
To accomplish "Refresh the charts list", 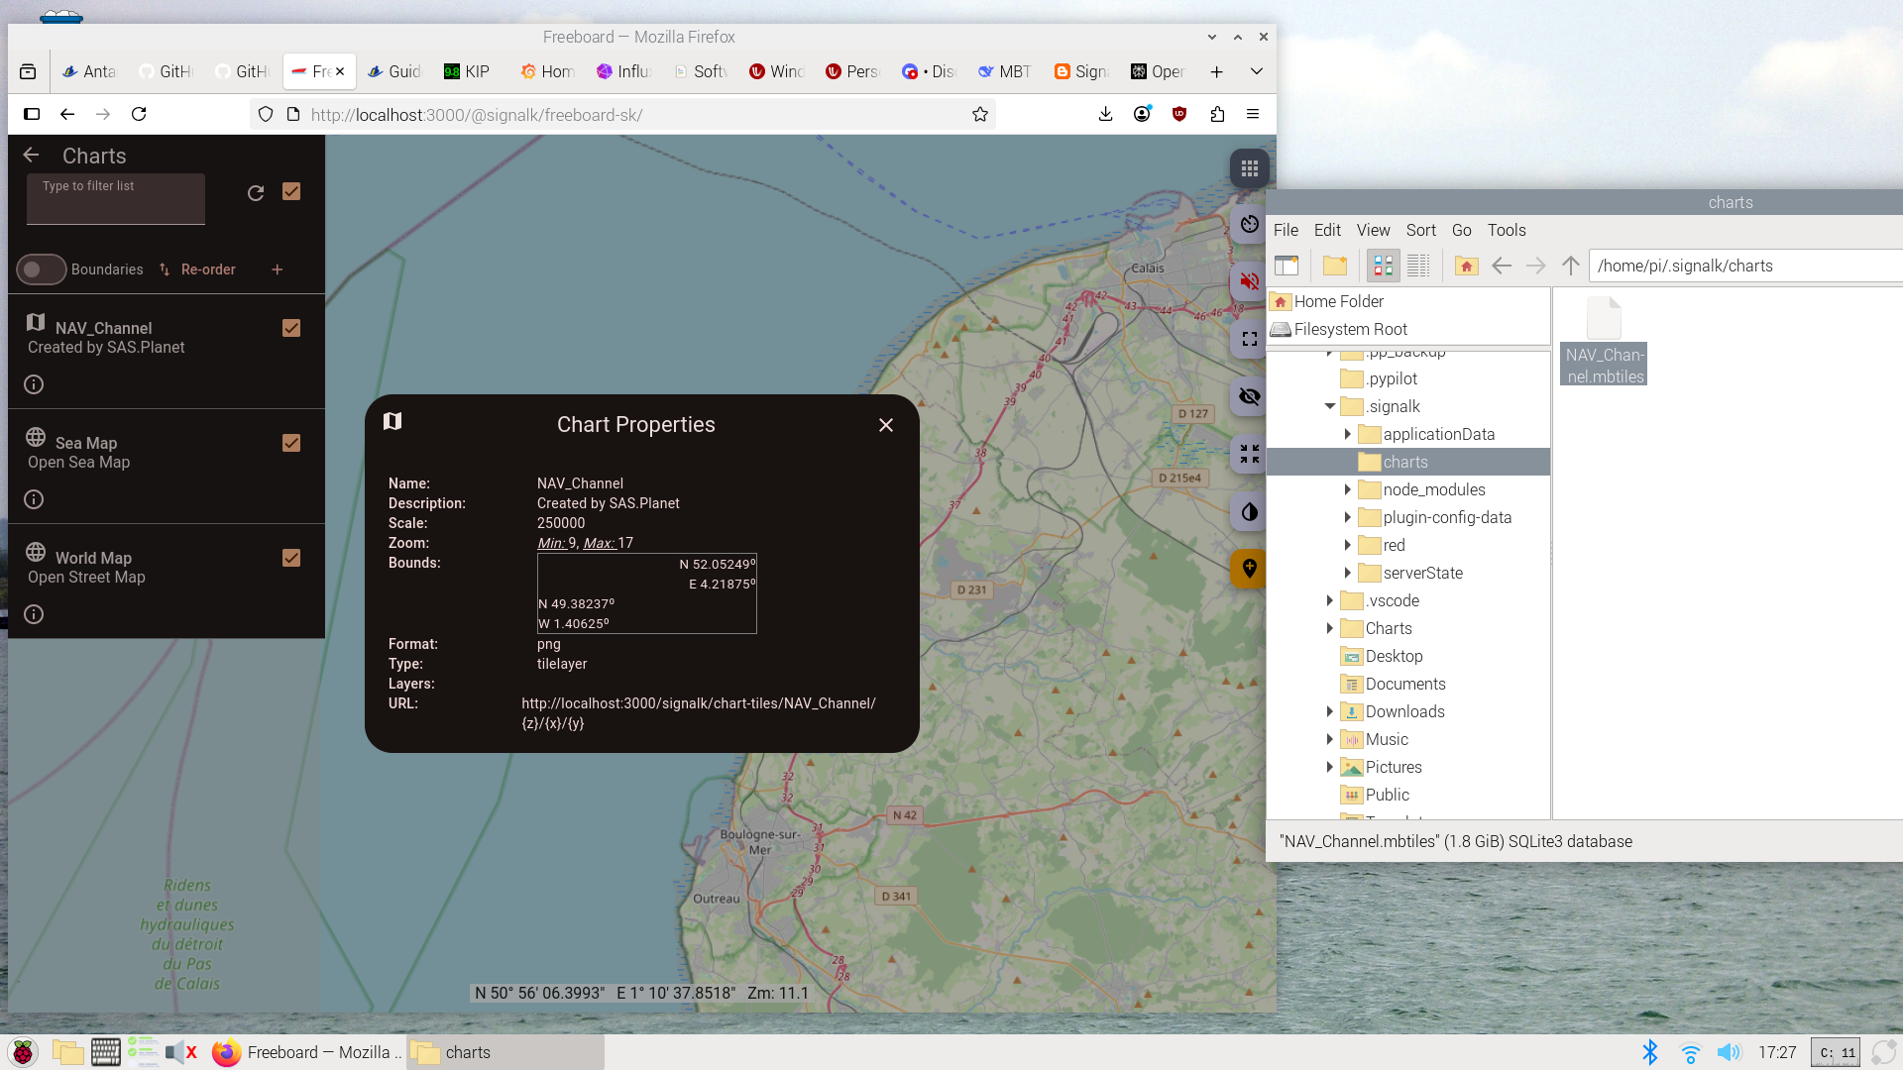I will point(256,193).
